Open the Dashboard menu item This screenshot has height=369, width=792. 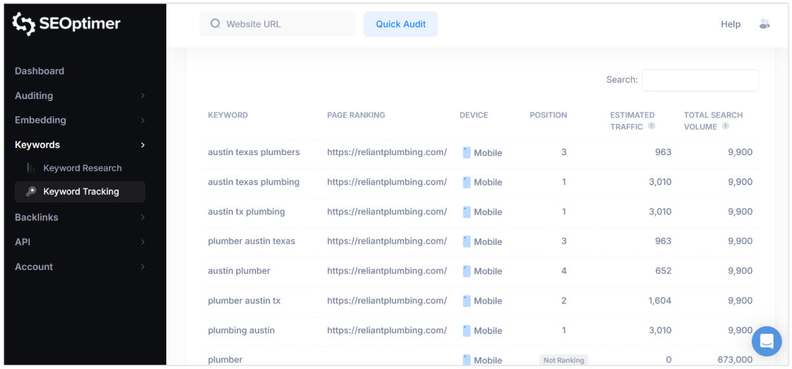[x=40, y=71]
